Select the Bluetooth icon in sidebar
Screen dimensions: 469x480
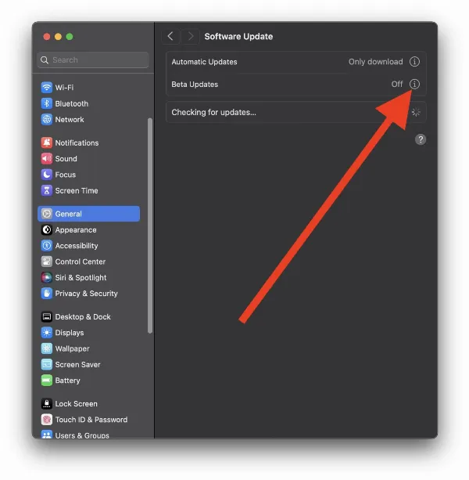click(x=46, y=103)
